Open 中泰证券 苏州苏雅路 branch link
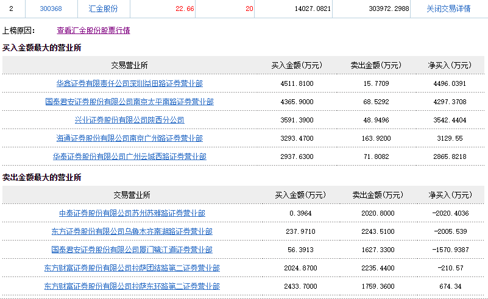This screenshot has width=488, height=299. point(132,213)
